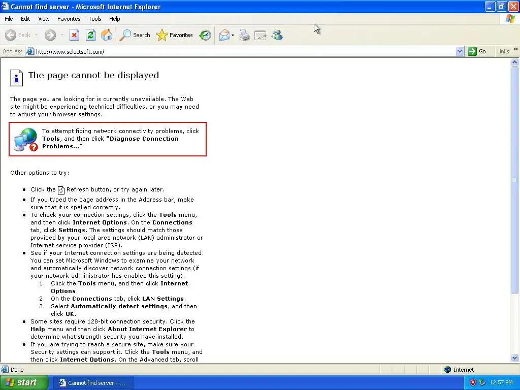Click the vertical scrollbar up arrow

click(x=515, y=62)
